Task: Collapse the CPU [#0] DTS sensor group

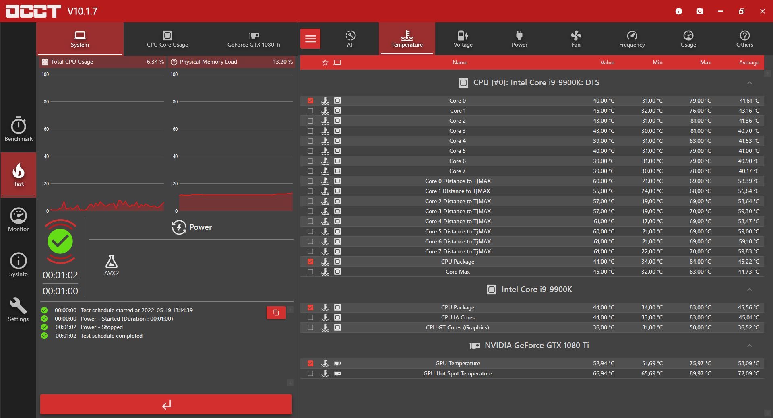Action: pyautogui.click(x=749, y=83)
